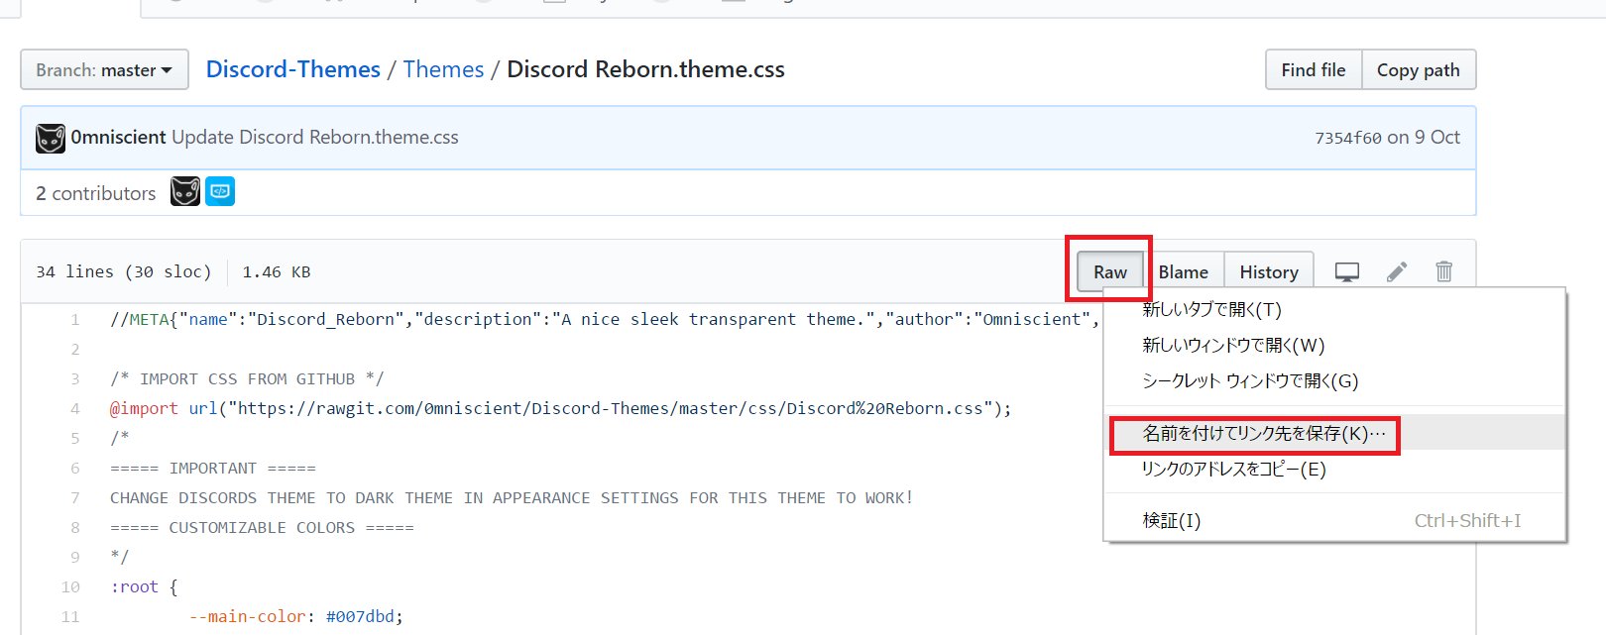Click the 'CHANGE DISCORDS THEME TO DARK THEME' line
This screenshot has height=635, width=1606.
click(512, 498)
